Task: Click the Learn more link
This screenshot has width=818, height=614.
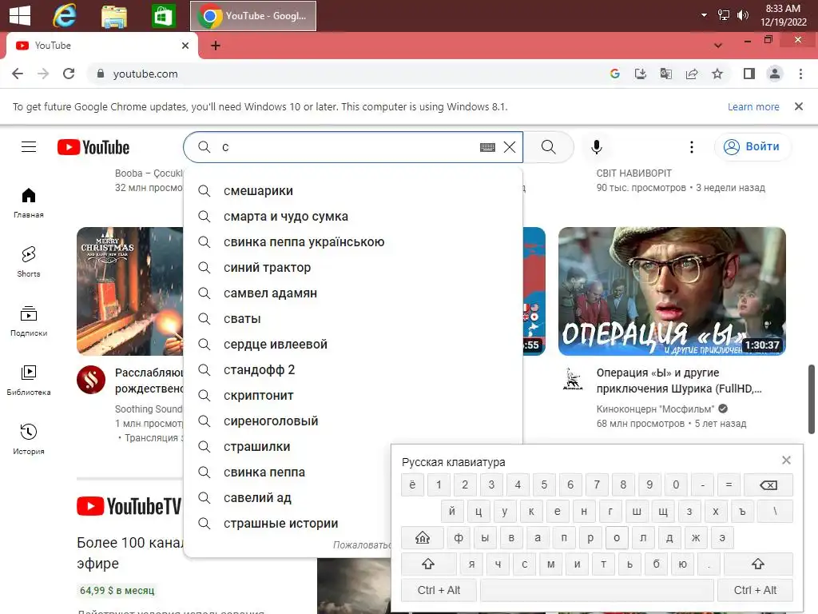Action: (753, 106)
